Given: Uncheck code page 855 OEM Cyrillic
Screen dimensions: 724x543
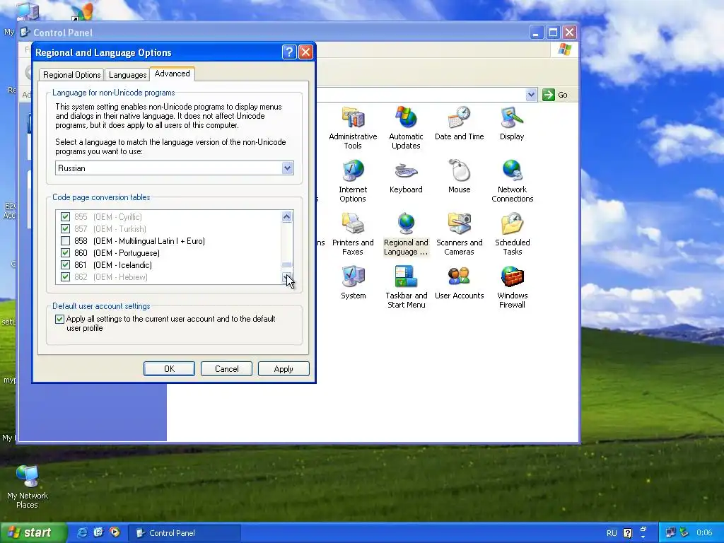Looking at the screenshot, I should click(x=65, y=216).
